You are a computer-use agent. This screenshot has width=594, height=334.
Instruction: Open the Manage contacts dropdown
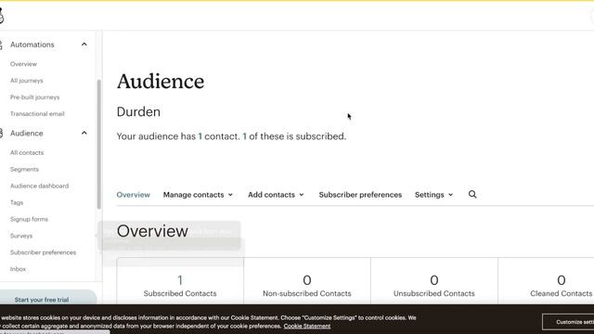coord(198,195)
